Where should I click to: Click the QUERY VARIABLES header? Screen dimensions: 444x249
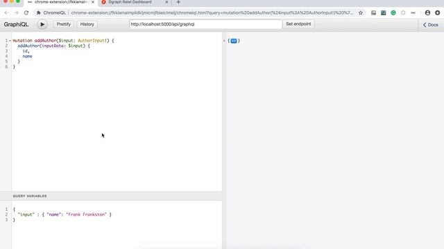point(30,196)
